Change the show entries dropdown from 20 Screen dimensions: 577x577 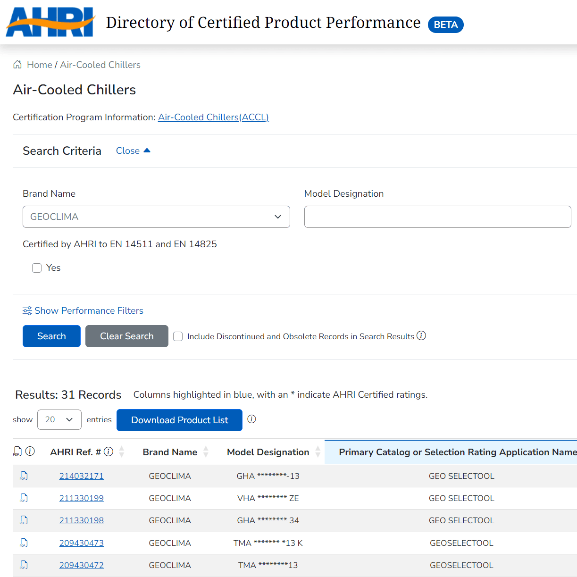(x=59, y=419)
